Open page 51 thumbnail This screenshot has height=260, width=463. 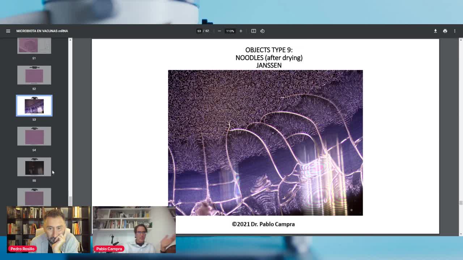click(34, 46)
